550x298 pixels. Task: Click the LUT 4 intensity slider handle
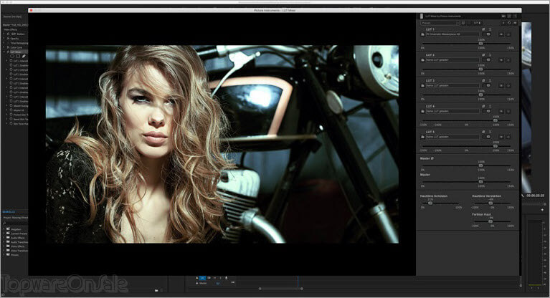[496, 120]
